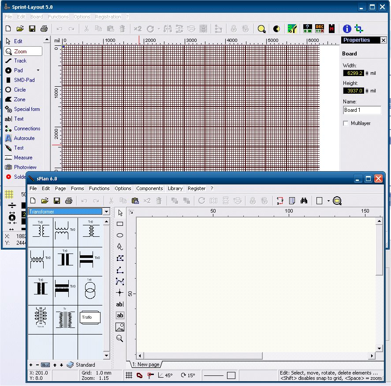Click the blue info icon in Sprint-Layout toolbar
Screen dimensions: 391x386
347,29
